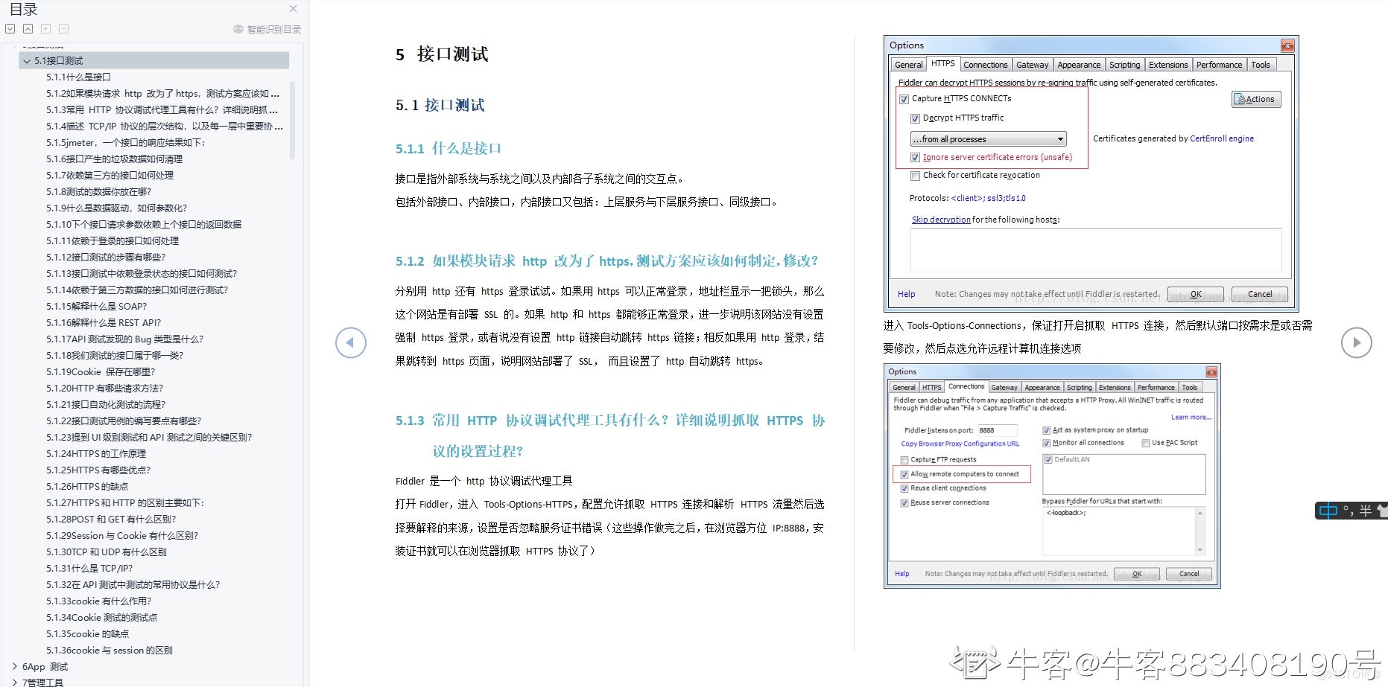This screenshot has width=1388, height=687.
Task: Select the 5.1.15解释什么是 SOAP? entry
Action: [x=96, y=307]
